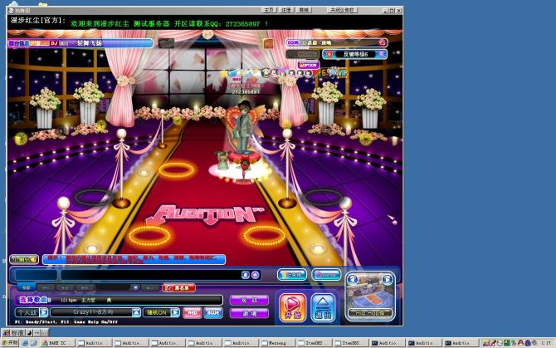The height and width of the screenshot is (348, 556).
Task: Click the Windows 开始 Start button
Action: (x=10, y=342)
